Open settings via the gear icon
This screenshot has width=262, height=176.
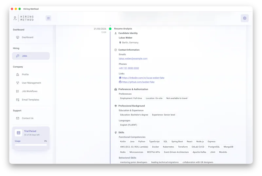244,18
